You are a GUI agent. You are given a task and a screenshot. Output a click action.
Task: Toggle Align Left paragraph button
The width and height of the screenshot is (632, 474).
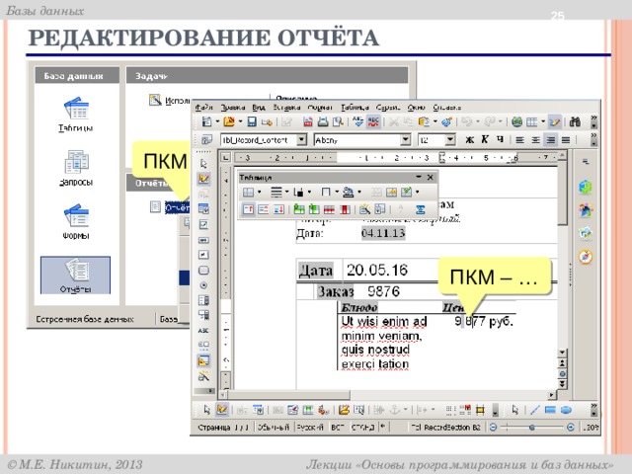tap(520, 140)
